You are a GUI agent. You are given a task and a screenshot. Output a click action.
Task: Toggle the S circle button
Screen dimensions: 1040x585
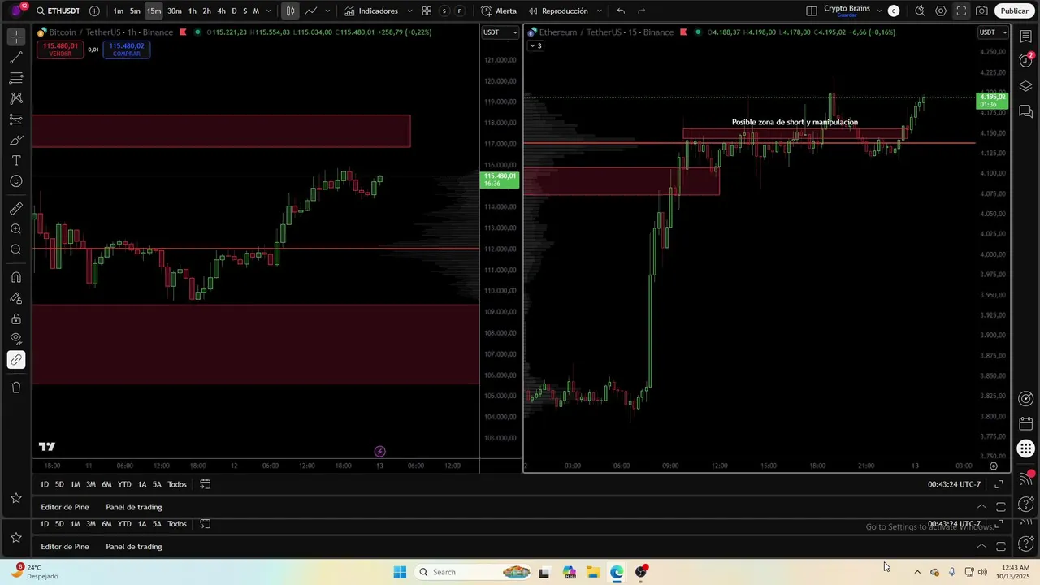click(444, 11)
